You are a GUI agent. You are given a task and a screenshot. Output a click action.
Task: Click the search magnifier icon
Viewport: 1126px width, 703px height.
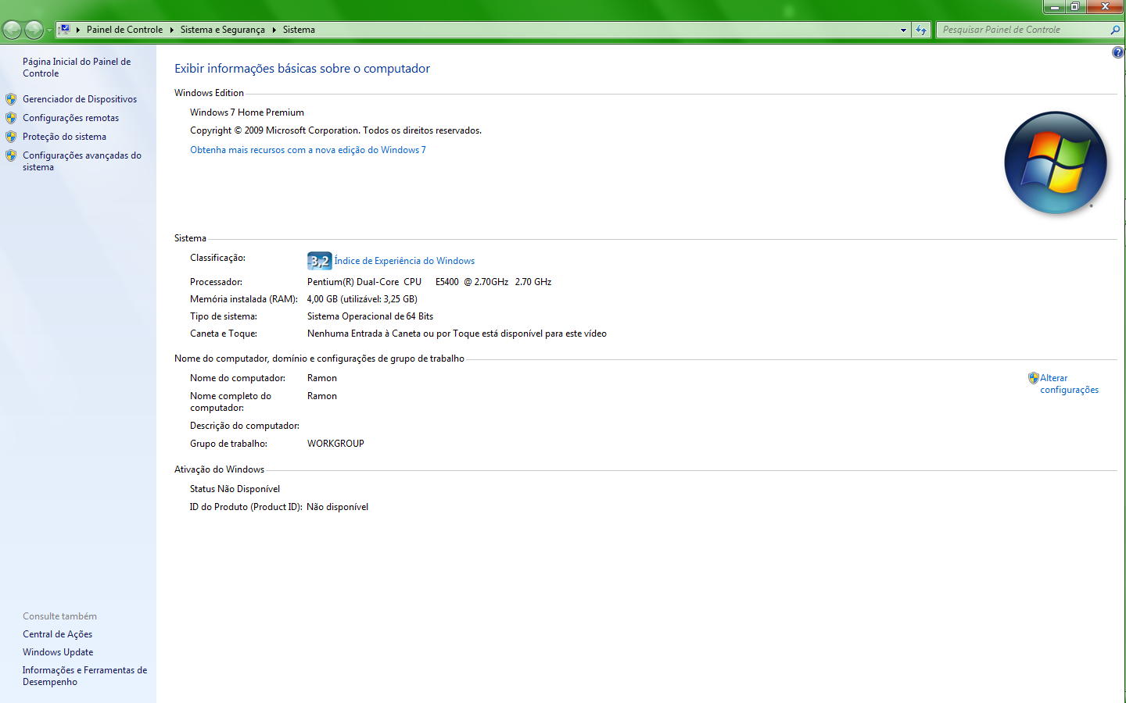[1115, 30]
